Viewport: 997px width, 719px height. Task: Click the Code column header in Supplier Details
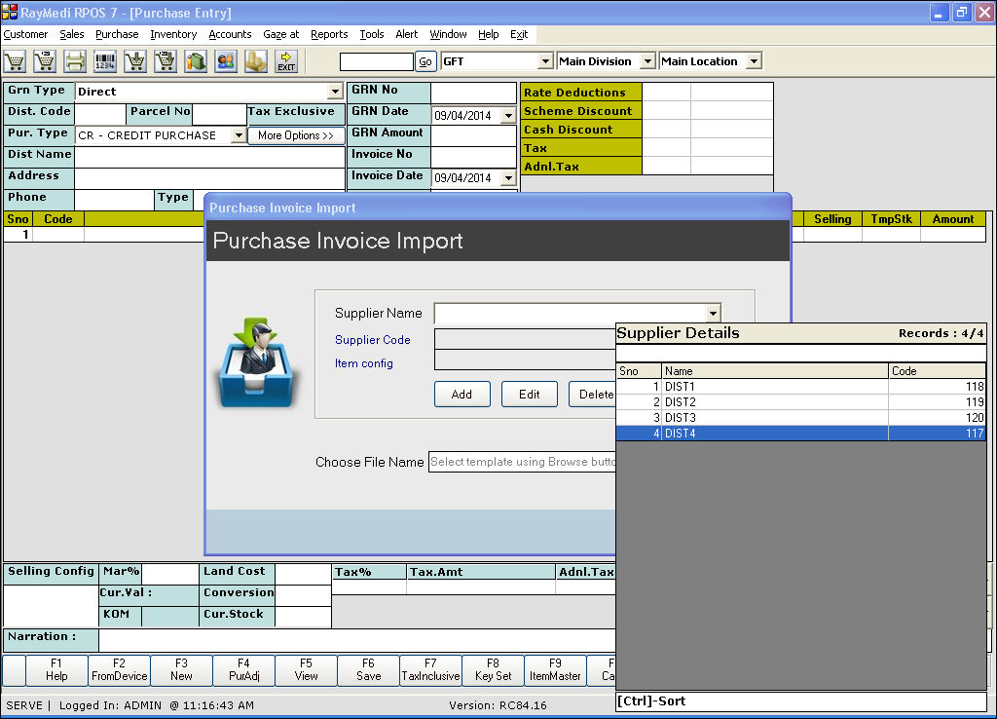pyautogui.click(x=938, y=371)
